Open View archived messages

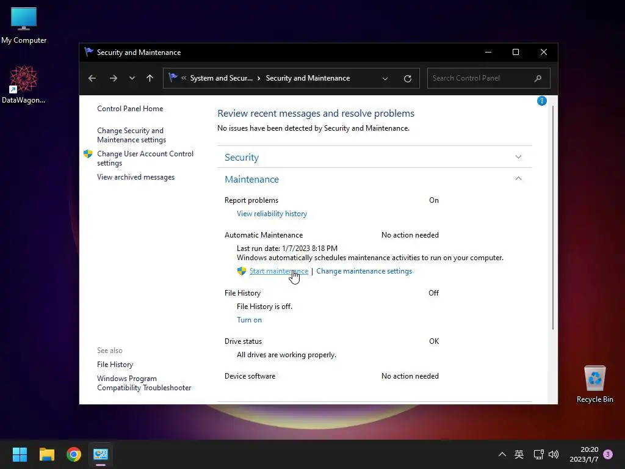coord(135,177)
